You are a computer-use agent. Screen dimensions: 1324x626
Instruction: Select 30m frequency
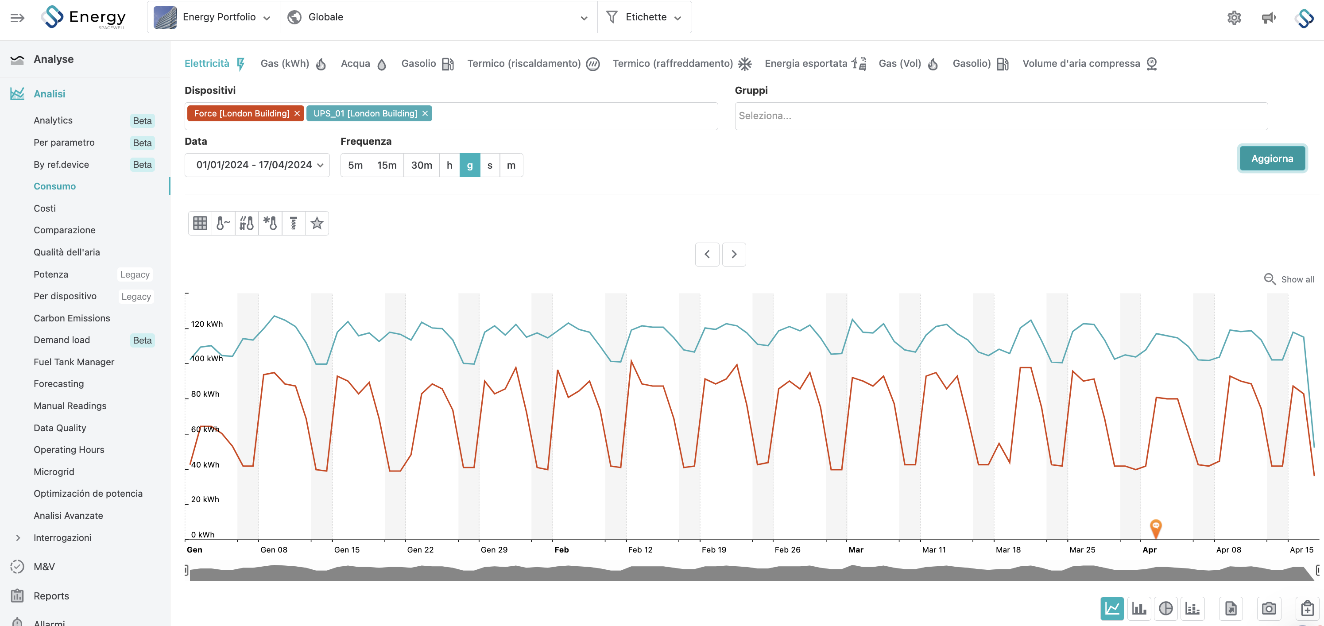422,165
